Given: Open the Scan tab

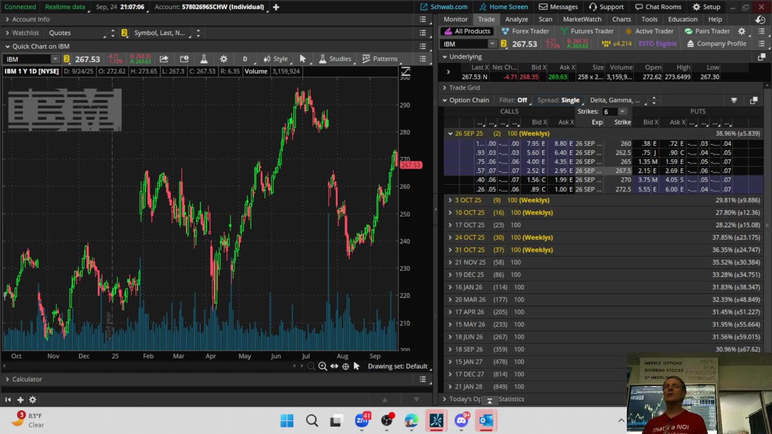Looking at the screenshot, I should pos(545,19).
